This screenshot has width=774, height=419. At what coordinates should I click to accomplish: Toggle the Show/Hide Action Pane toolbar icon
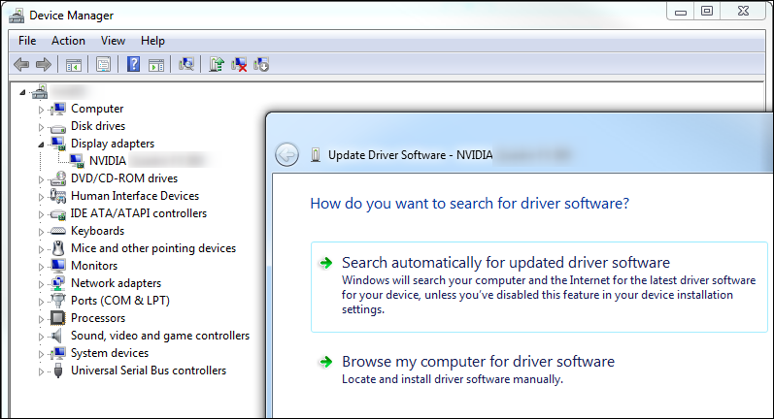156,65
